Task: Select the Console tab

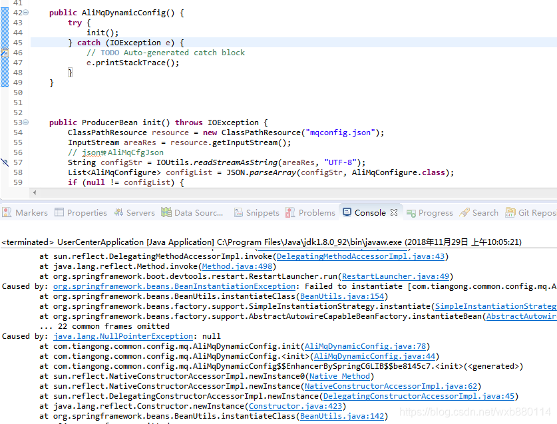Action: (x=370, y=212)
